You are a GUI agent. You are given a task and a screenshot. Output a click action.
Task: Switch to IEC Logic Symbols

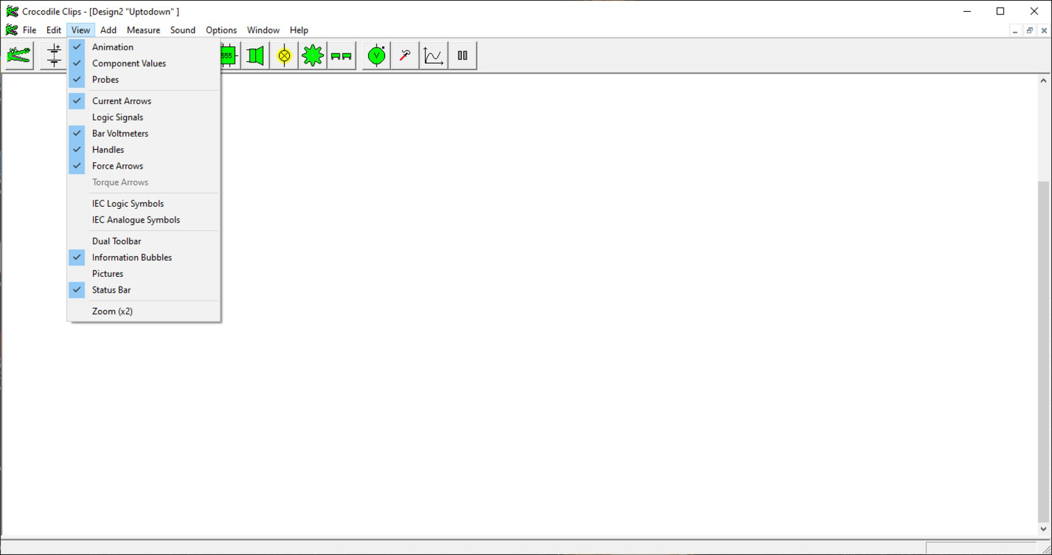pos(128,203)
